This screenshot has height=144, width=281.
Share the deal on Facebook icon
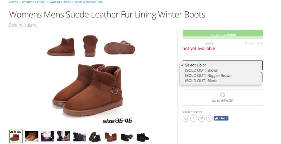(194, 118)
